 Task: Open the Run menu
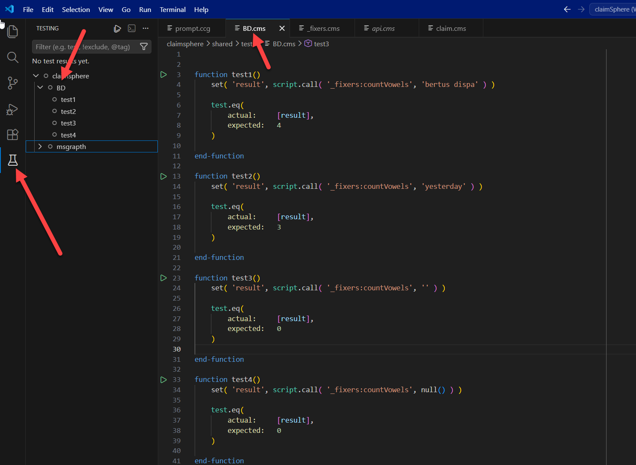click(145, 9)
